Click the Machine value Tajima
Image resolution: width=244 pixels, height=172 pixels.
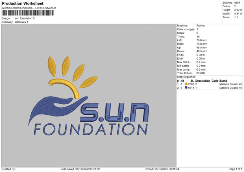click(200, 26)
